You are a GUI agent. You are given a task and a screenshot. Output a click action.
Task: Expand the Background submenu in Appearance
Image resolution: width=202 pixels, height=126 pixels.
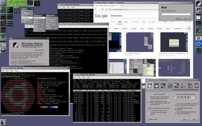coord(52,18)
